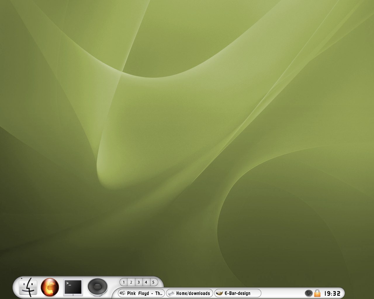Screen dimensions: 374x299
Task: Switch to workspace 1 in pager
Action: (x=124, y=282)
